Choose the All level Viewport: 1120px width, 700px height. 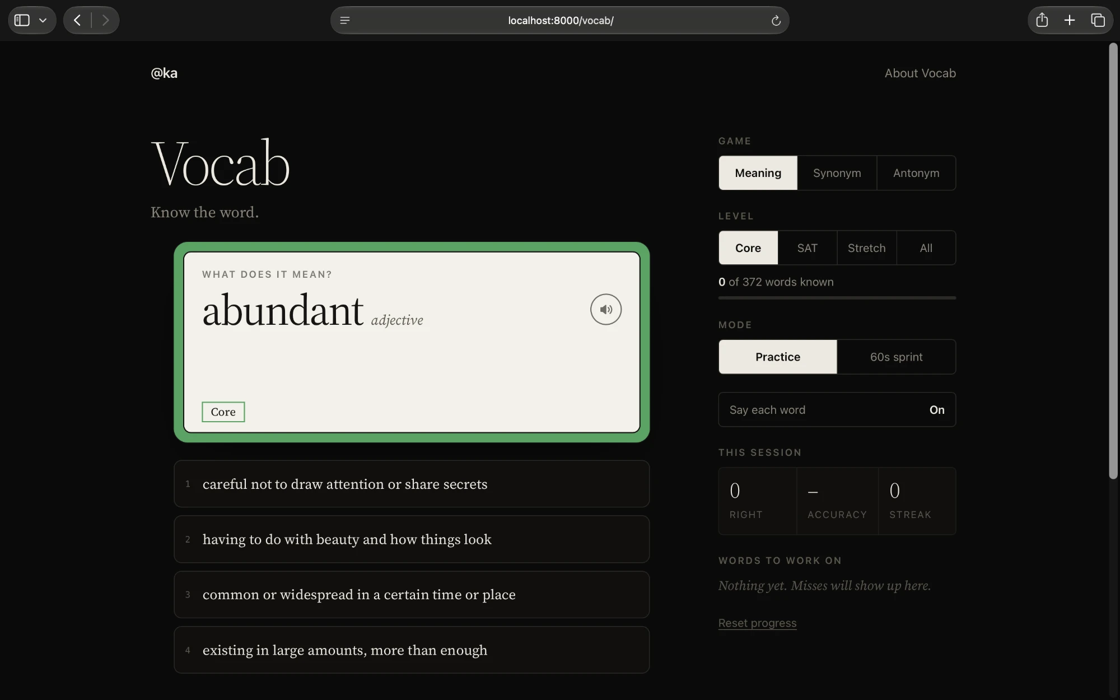pyautogui.click(x=926, y=248)
